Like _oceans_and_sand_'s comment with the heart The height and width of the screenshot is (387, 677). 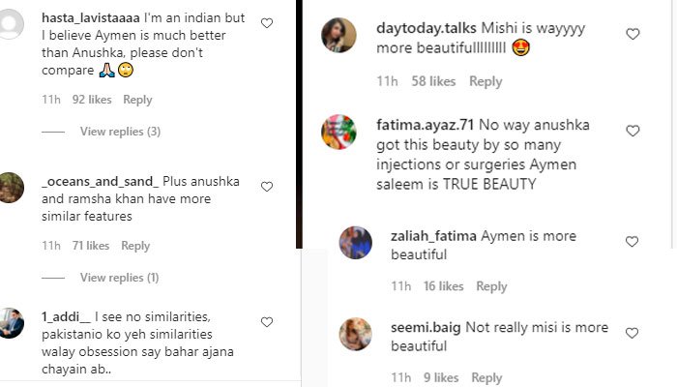click(x=267, y=187)
